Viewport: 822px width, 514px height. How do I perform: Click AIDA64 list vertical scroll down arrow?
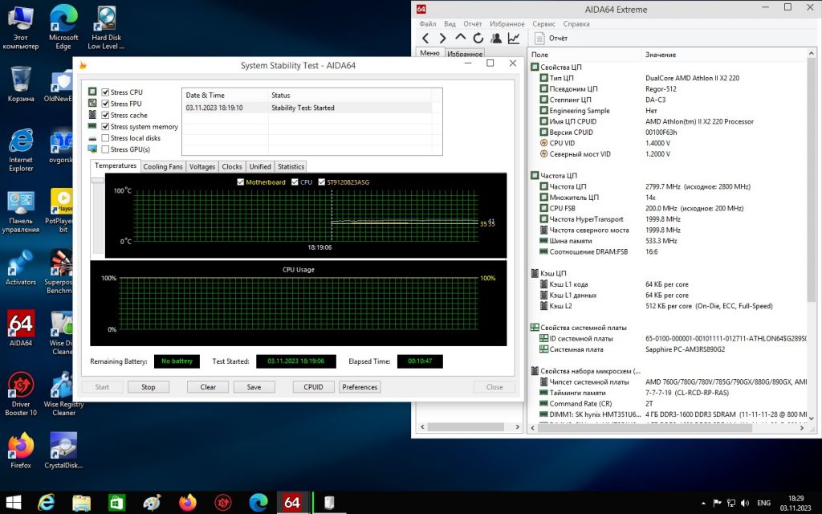811,418
